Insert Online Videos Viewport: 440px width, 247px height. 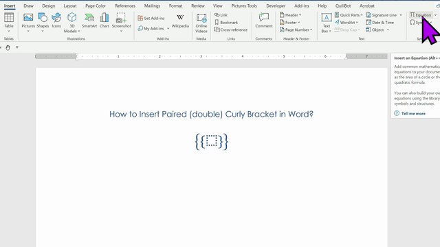point(201,23)
